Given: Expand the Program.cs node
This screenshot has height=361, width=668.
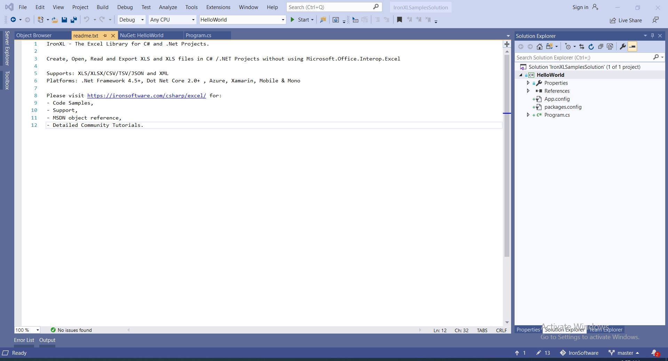Looking at the screenshot, I should pos(528,115).
